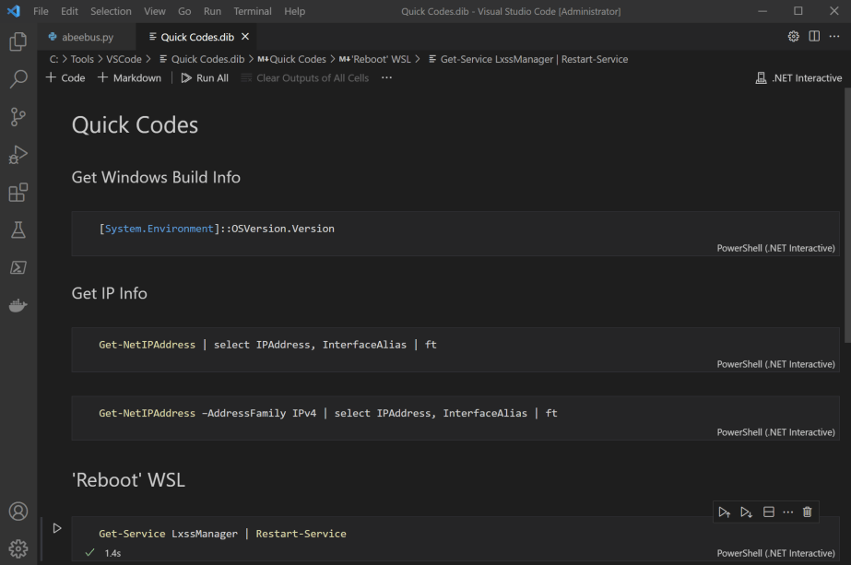Delete the Get-Service LxssManager cell
Viewport: 851px width, 565px height.
[x=807, y=512]
